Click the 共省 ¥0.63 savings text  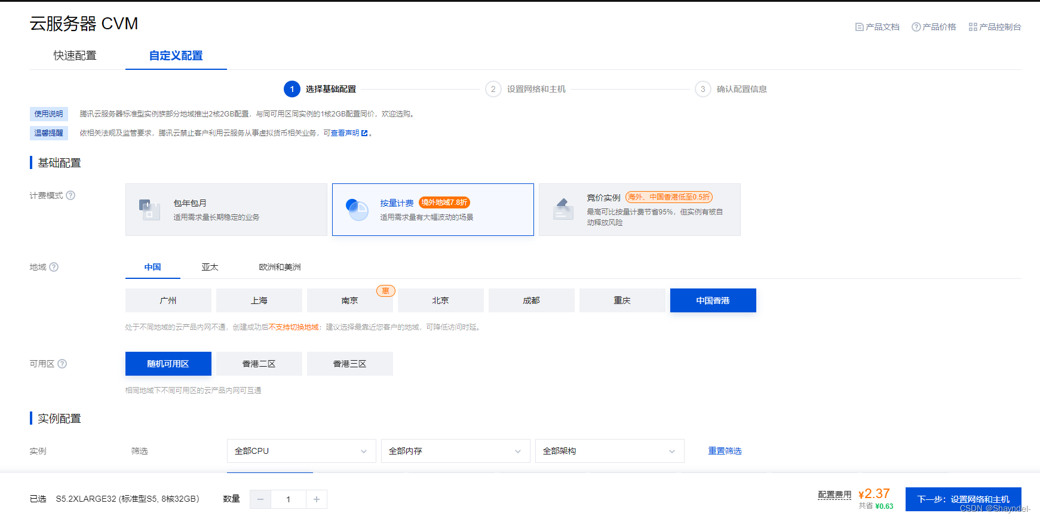[x=876, y=506]
